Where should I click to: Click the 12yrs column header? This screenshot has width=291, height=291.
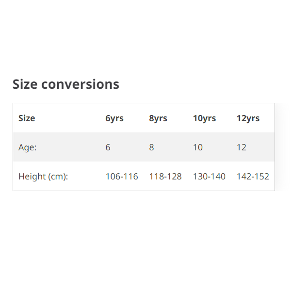[248, 118]
